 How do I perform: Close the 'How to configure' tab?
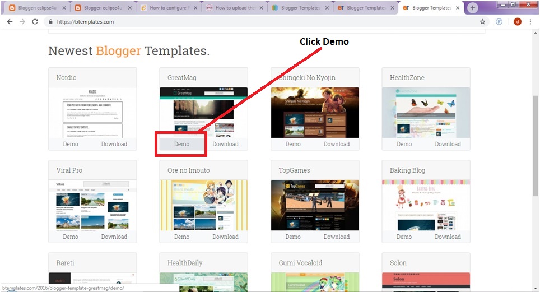coord(195,8)
